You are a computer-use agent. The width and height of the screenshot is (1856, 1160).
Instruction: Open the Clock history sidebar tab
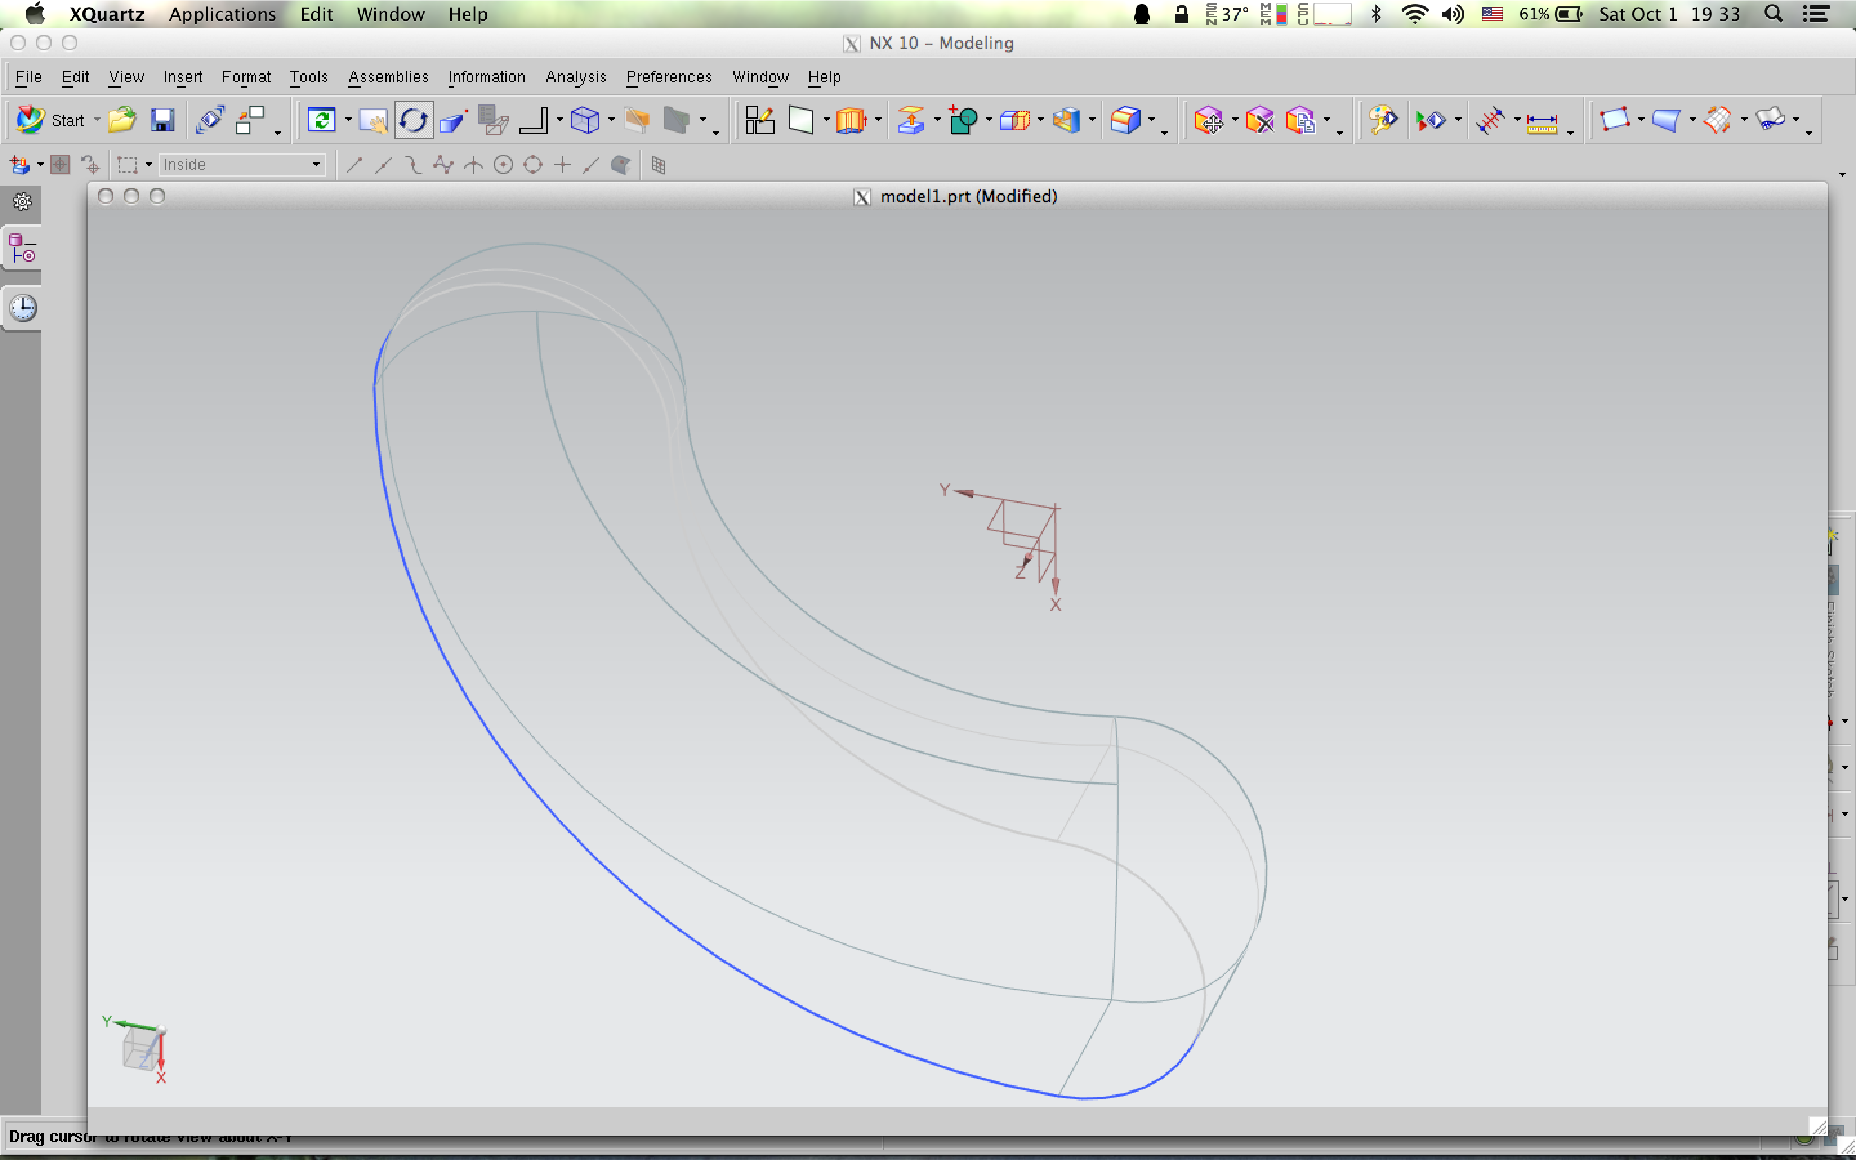coord(23,307)
